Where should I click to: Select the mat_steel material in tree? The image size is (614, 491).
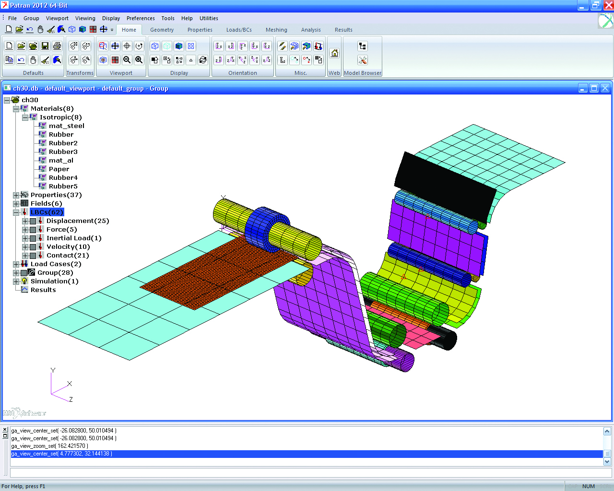pyautogui.click(x=66, y=126)
